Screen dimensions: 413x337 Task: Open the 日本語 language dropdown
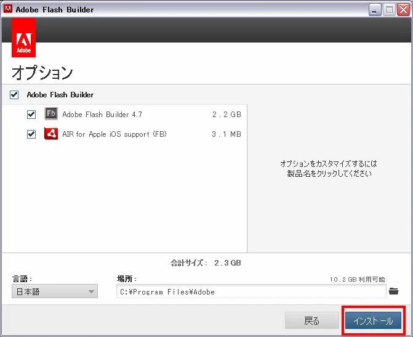pos(55,291)
